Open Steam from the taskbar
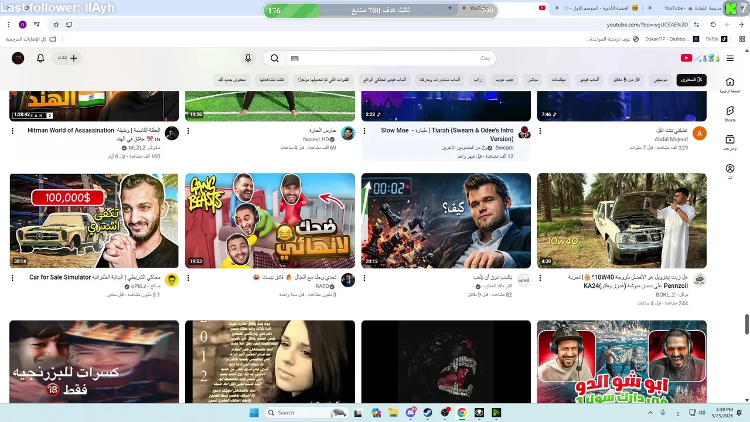The height and width of the screenshot is (422, 750). click(x=428, y=413)
